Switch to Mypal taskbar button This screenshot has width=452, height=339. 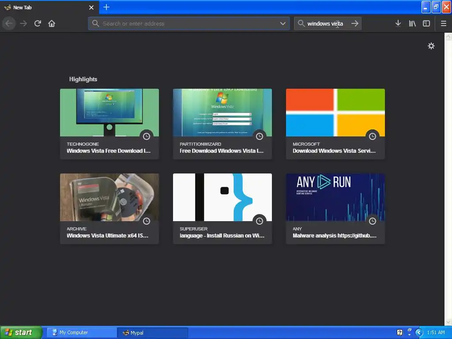click(x=153, y=333)
